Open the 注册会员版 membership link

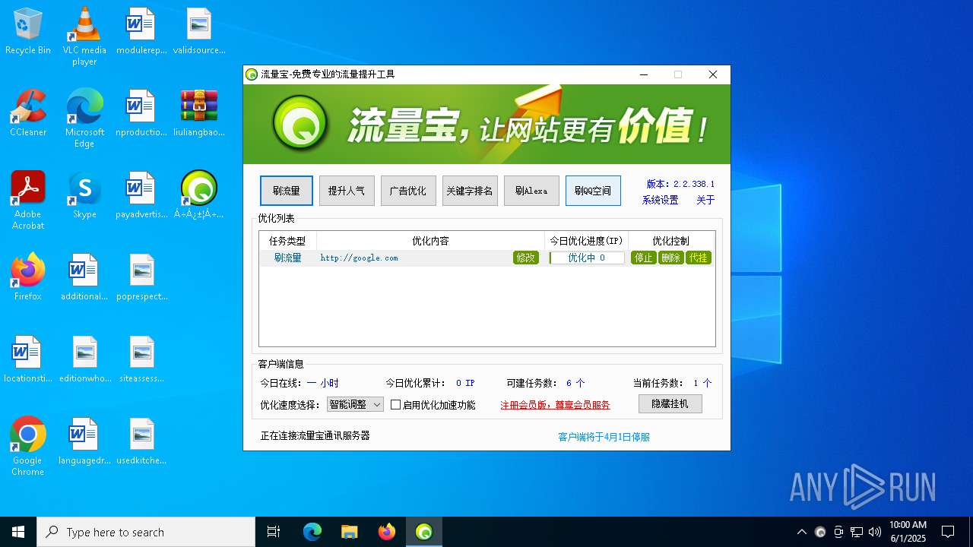click(555, 405)
